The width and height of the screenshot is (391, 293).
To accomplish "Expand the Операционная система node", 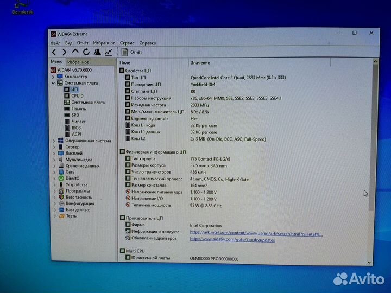I will (54, 141).
